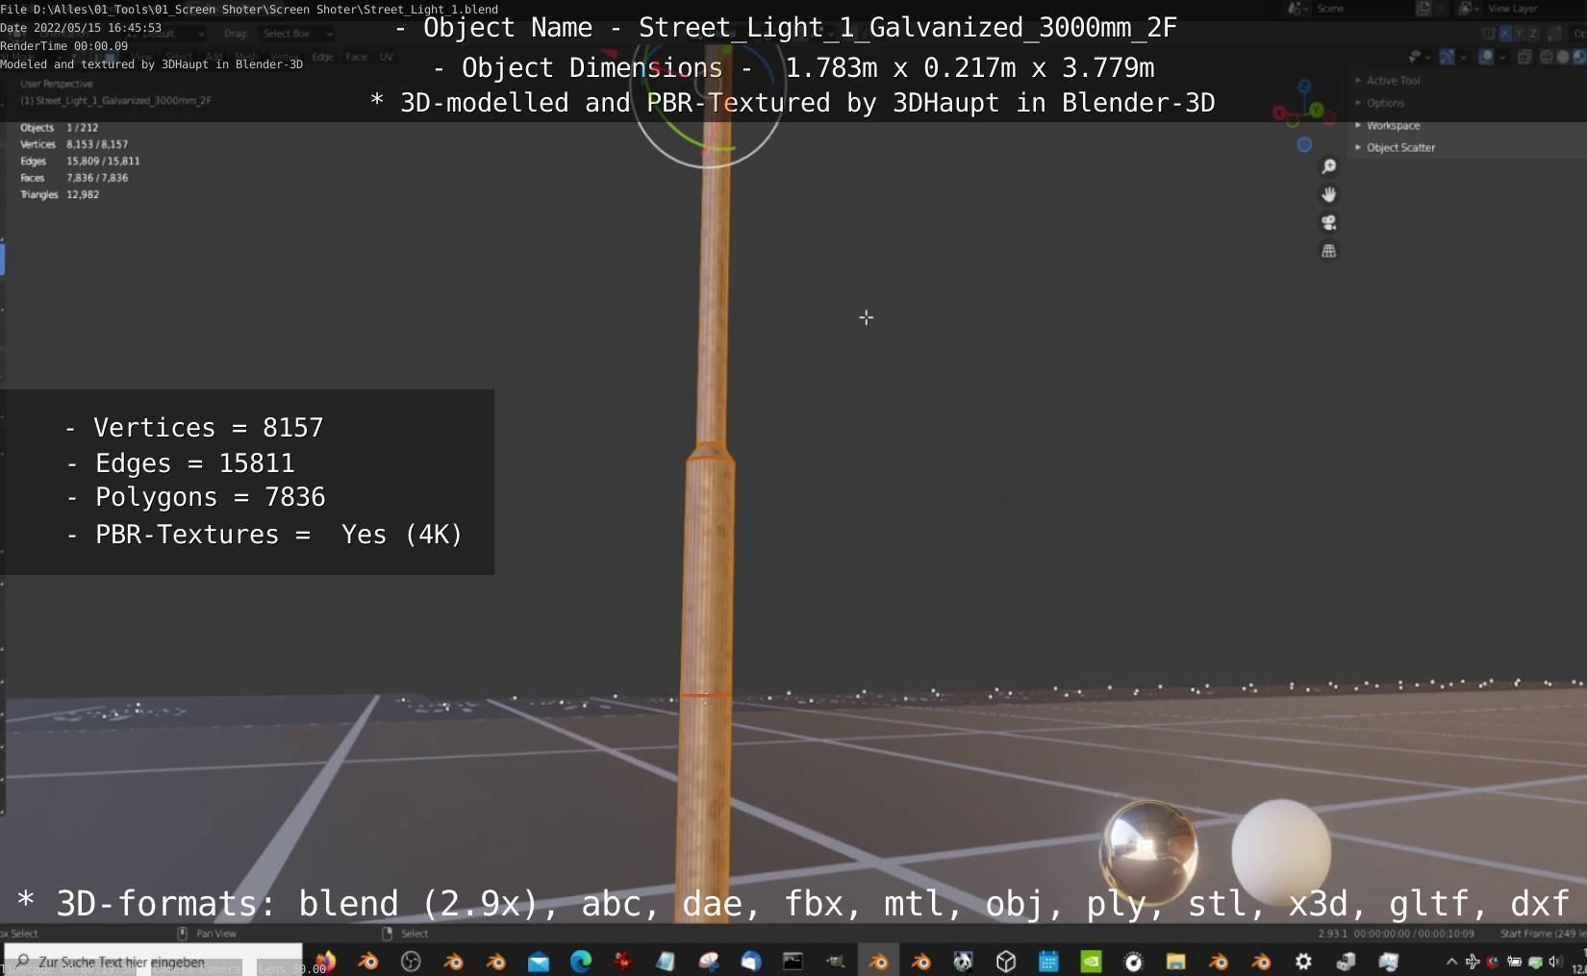This screenshot has height=976, width=1587.
Task: Click the active Blender taskbar icon
Action: (x=878, y=961)
